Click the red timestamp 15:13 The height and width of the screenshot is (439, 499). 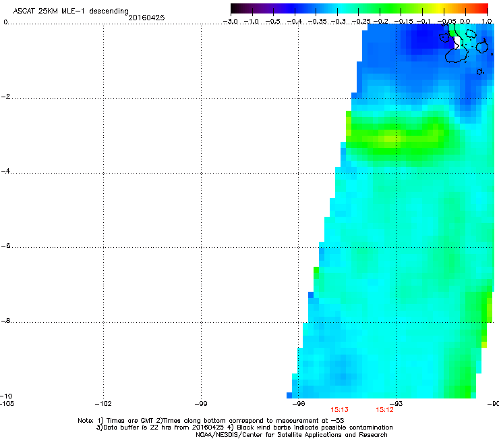[x=339, y=410]
